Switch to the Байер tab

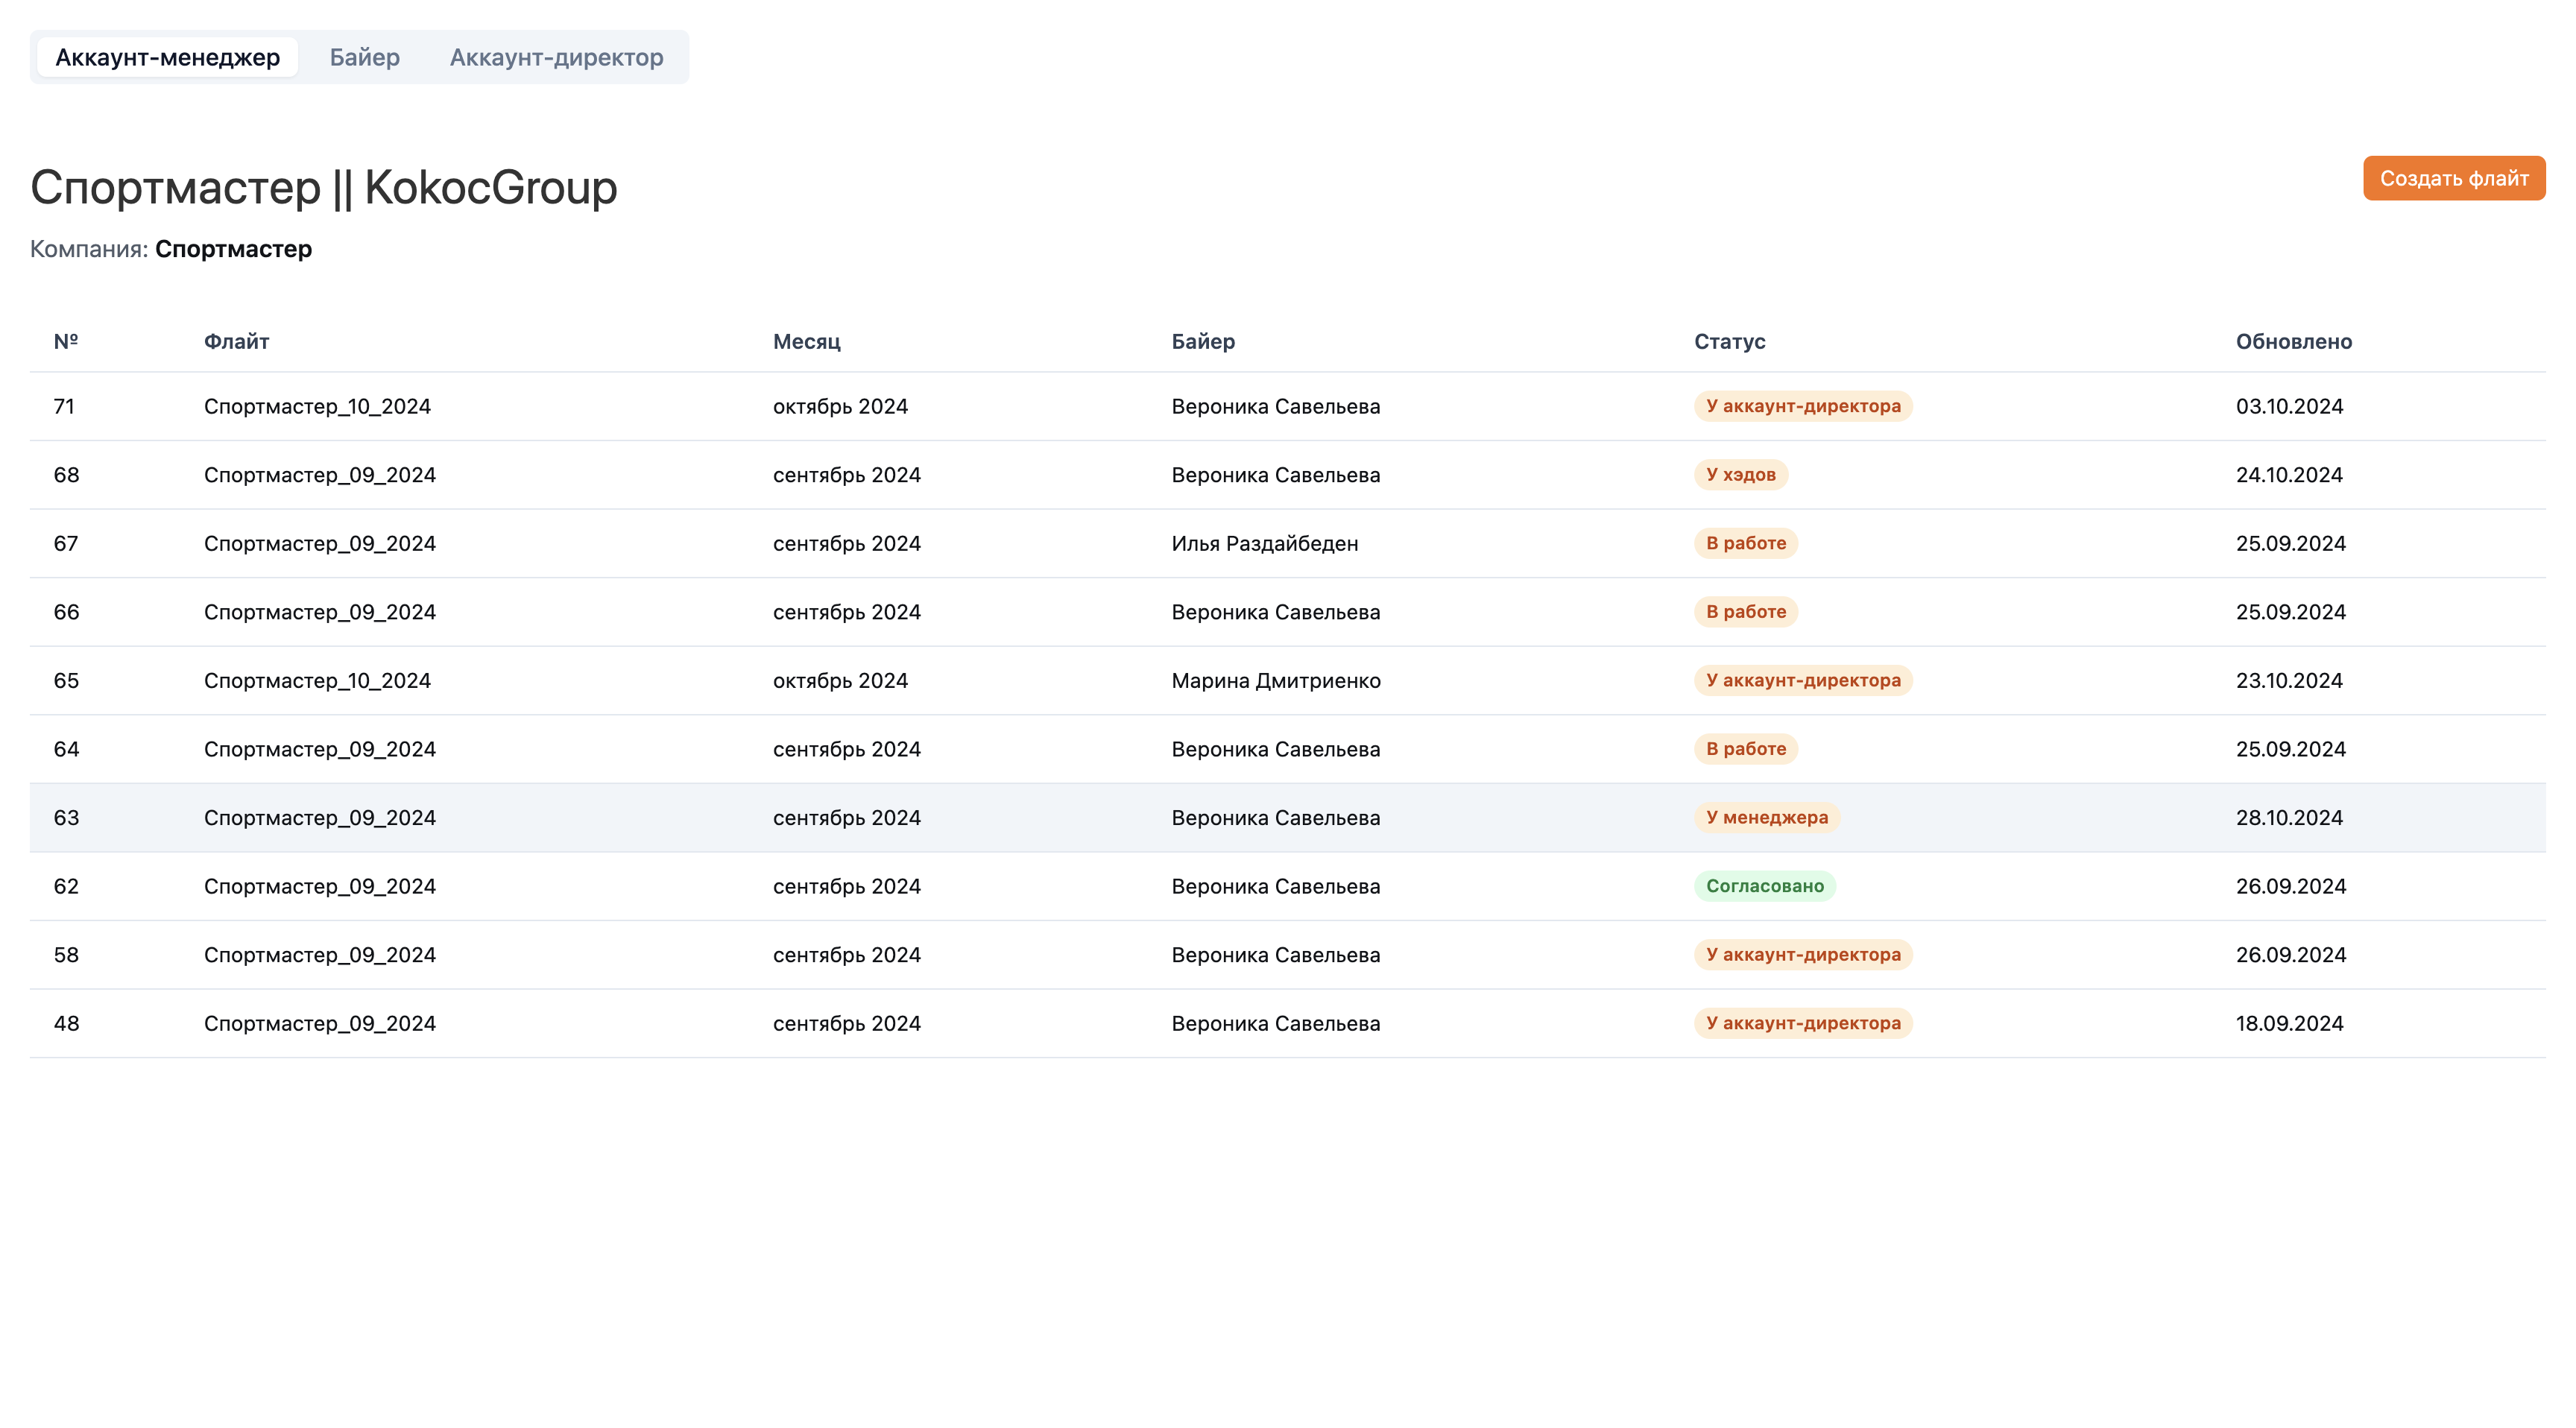365,57
